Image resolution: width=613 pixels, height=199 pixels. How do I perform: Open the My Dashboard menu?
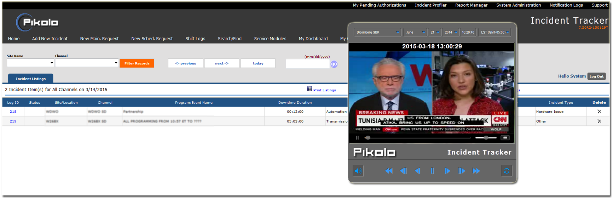tap(313, 39)
